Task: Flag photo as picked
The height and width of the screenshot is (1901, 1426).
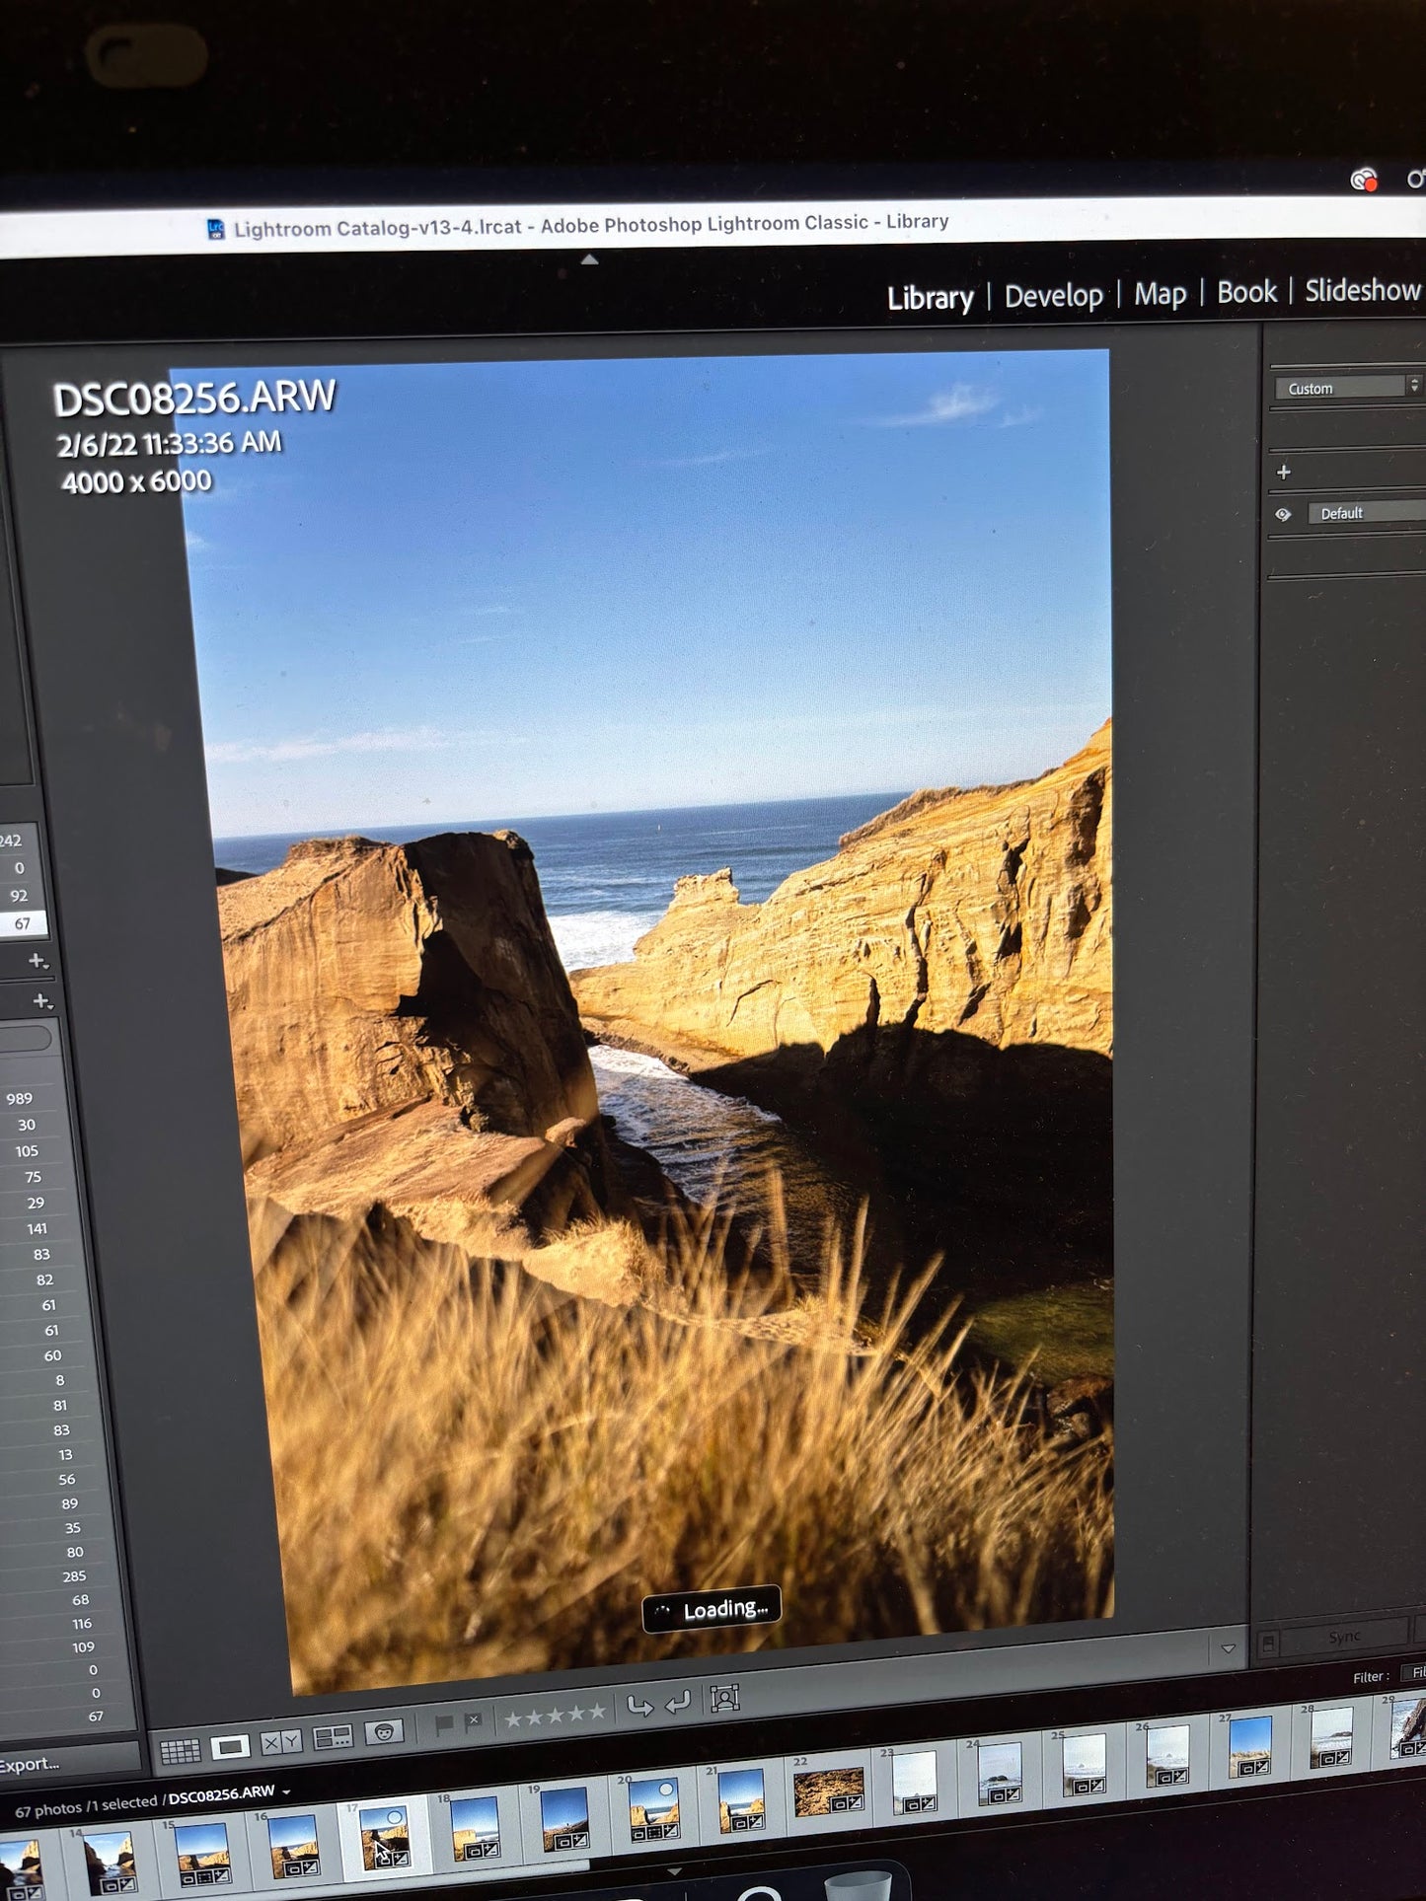Action: click(444, 1724)
